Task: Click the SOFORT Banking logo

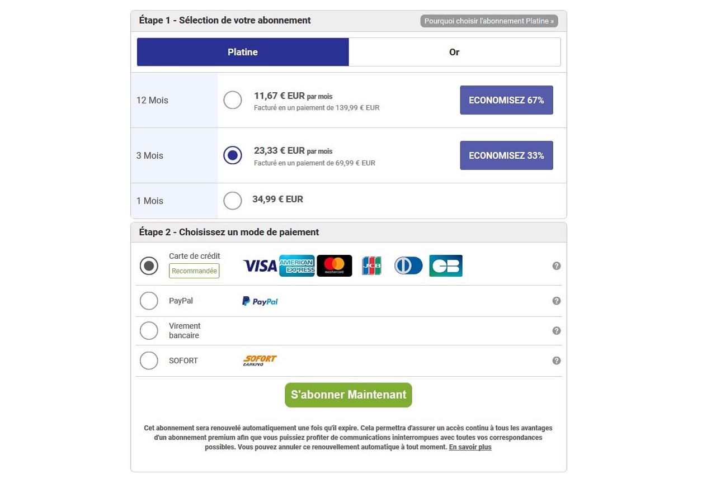Action: click(x=260, y=361)
